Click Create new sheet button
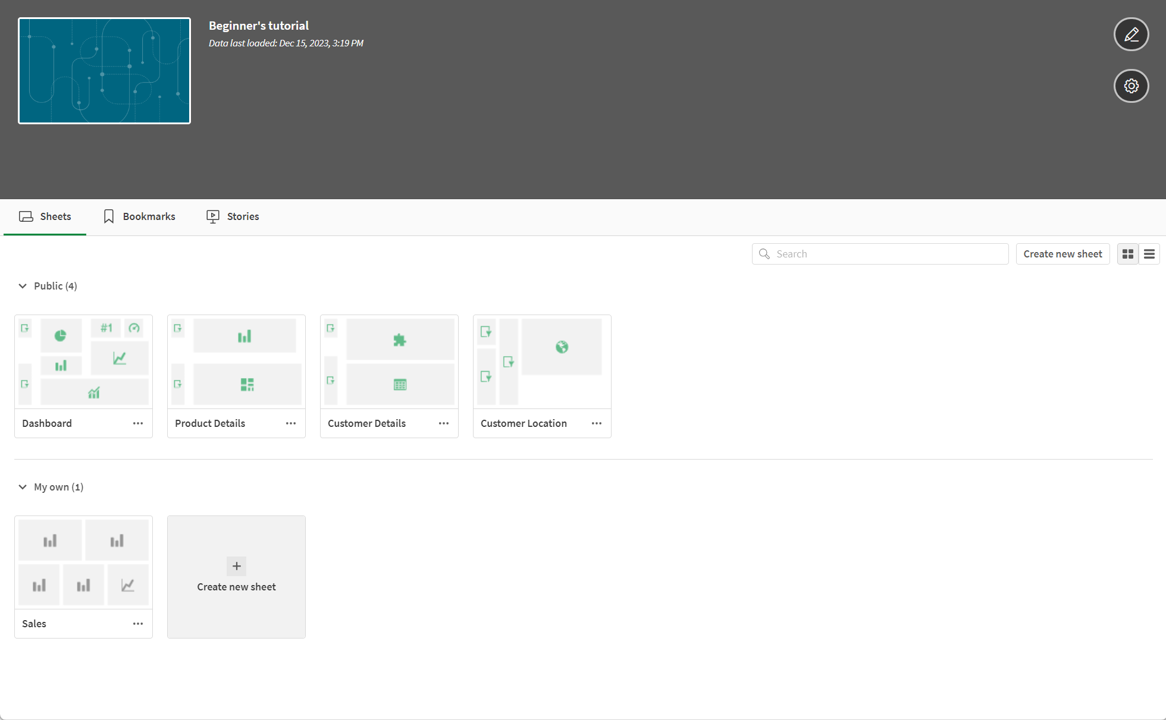The width and height of the screenshot is (1166, 720). point(1062,254)
